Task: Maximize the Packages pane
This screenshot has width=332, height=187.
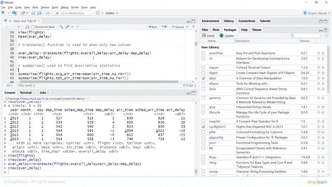Action: coord(325,30)
